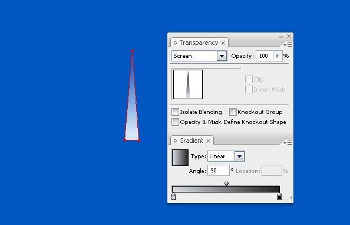Select the gradient midpoint diamond

[227, 184]
